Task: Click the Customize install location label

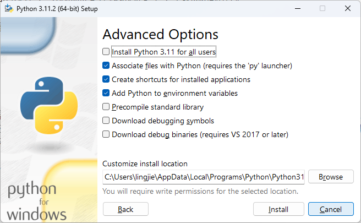Action: click(x=145, y=164)
